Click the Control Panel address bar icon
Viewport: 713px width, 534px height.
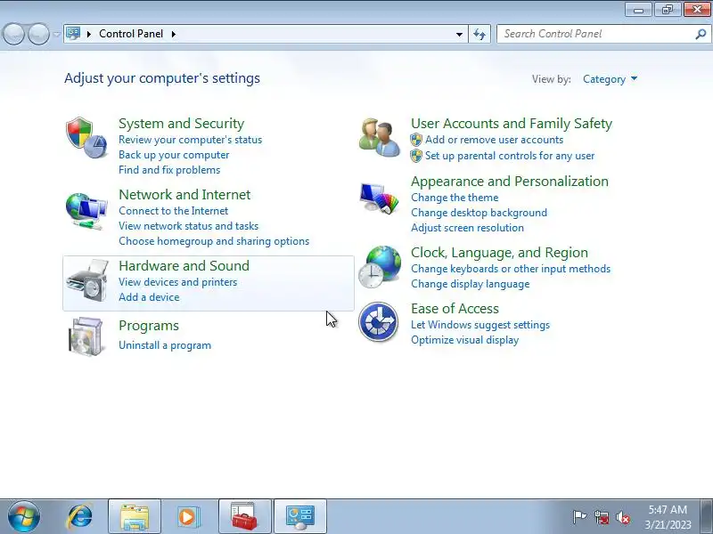73,34
